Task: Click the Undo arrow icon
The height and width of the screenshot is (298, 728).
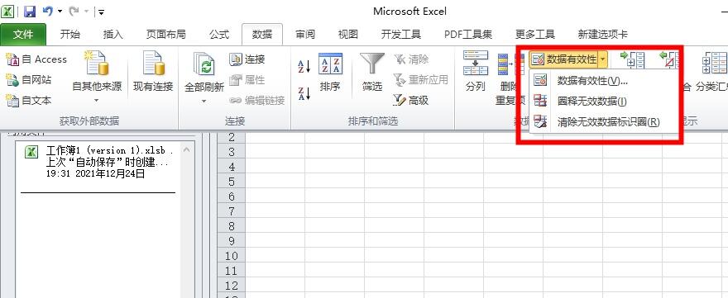Action: point(47,11)
